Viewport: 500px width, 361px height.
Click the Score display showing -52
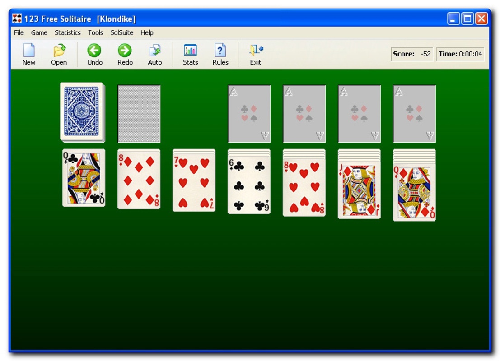pos(411,54)
